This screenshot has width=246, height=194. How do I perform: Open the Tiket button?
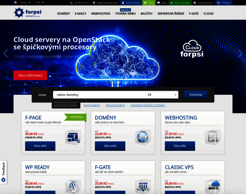[149, 3]
